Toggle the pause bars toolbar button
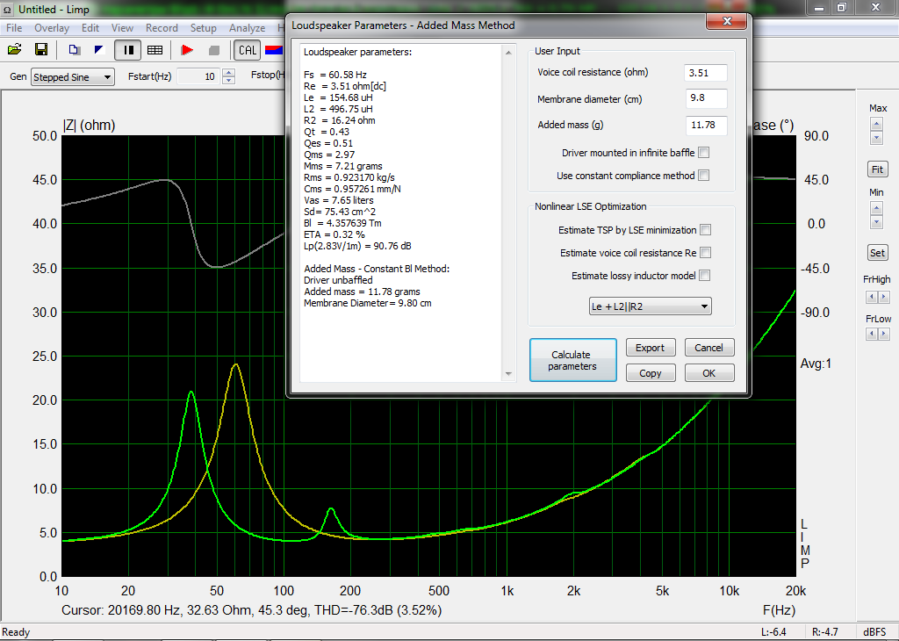 coord(128,50)
